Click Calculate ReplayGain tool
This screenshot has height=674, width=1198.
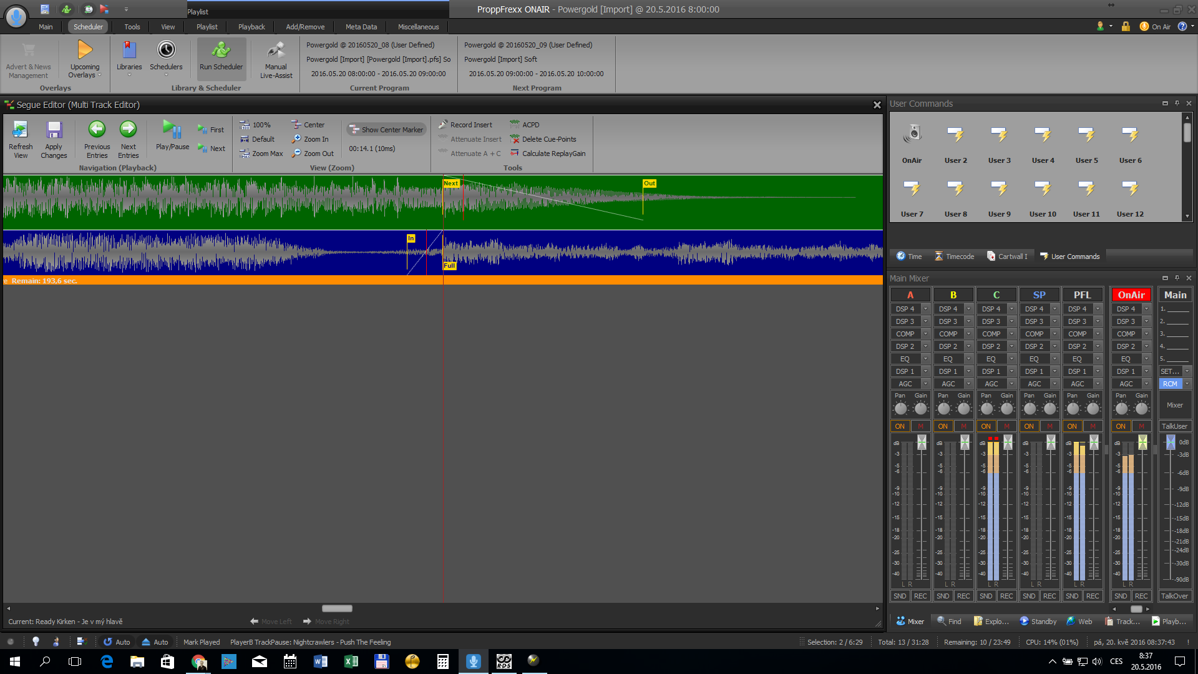click(547, 154)
